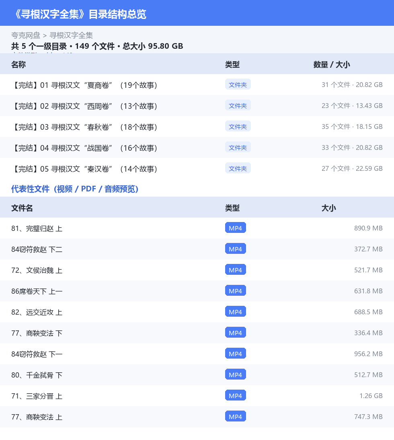Click the 大小 column header

(329, 208)
